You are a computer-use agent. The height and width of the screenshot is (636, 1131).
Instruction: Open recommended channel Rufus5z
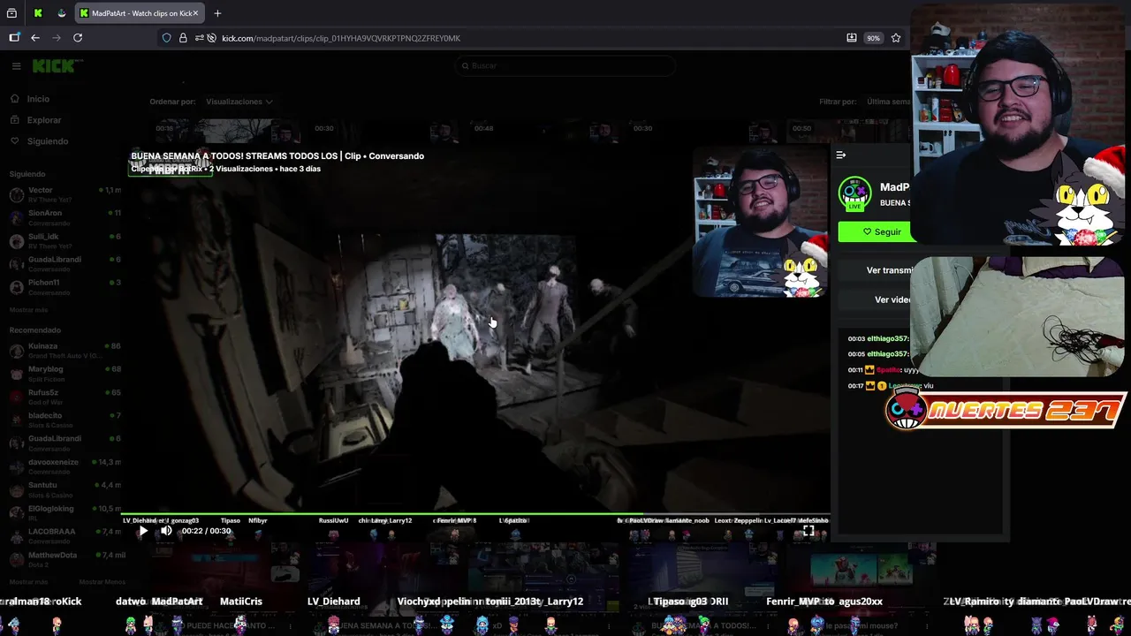click(64, 396)
